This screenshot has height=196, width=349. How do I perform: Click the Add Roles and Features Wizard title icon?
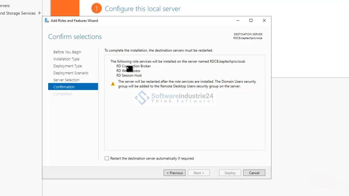pos(47,21)
